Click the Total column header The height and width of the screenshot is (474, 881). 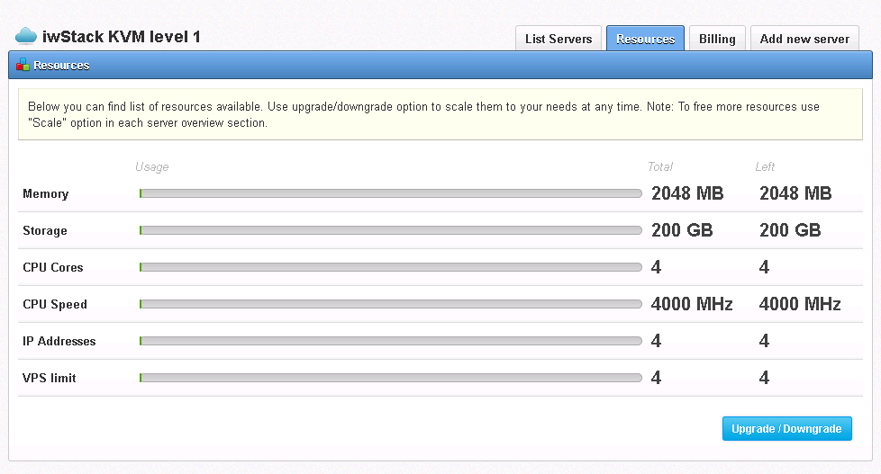click(660, 166)
